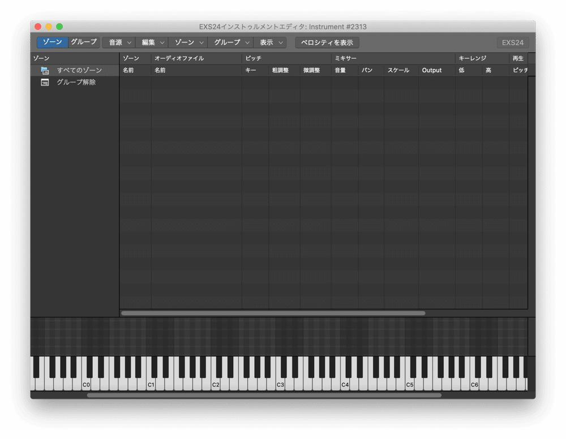
Task: Select グループ解除 in the sidebar
Action: [x=75, y=82]
